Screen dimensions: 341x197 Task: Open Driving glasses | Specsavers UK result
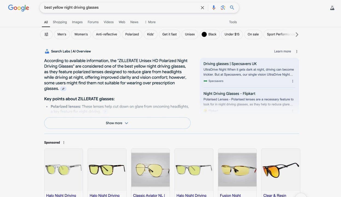(230, 64)
